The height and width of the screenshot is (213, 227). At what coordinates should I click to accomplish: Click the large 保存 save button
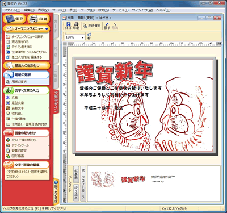14,19
